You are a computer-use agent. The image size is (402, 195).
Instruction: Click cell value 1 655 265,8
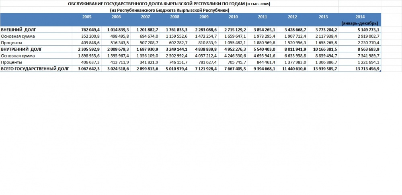[326, 43]
